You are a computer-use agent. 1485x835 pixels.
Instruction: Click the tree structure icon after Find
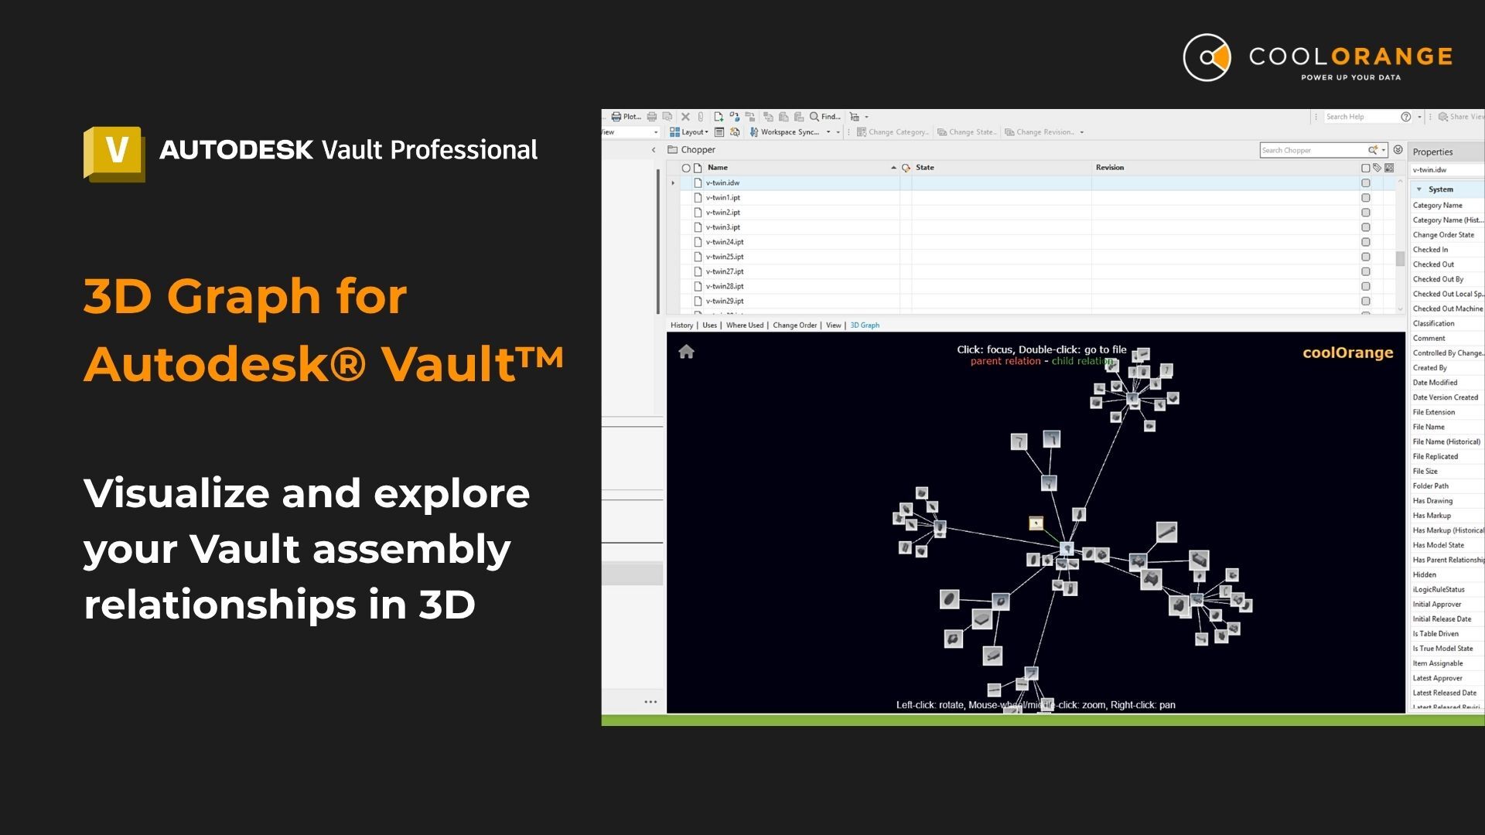[855, 117]
